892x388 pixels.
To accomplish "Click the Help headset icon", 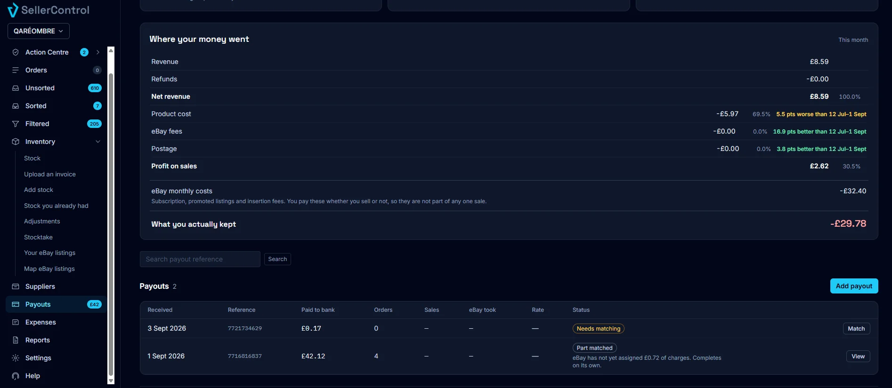I will tap(16, 376).
